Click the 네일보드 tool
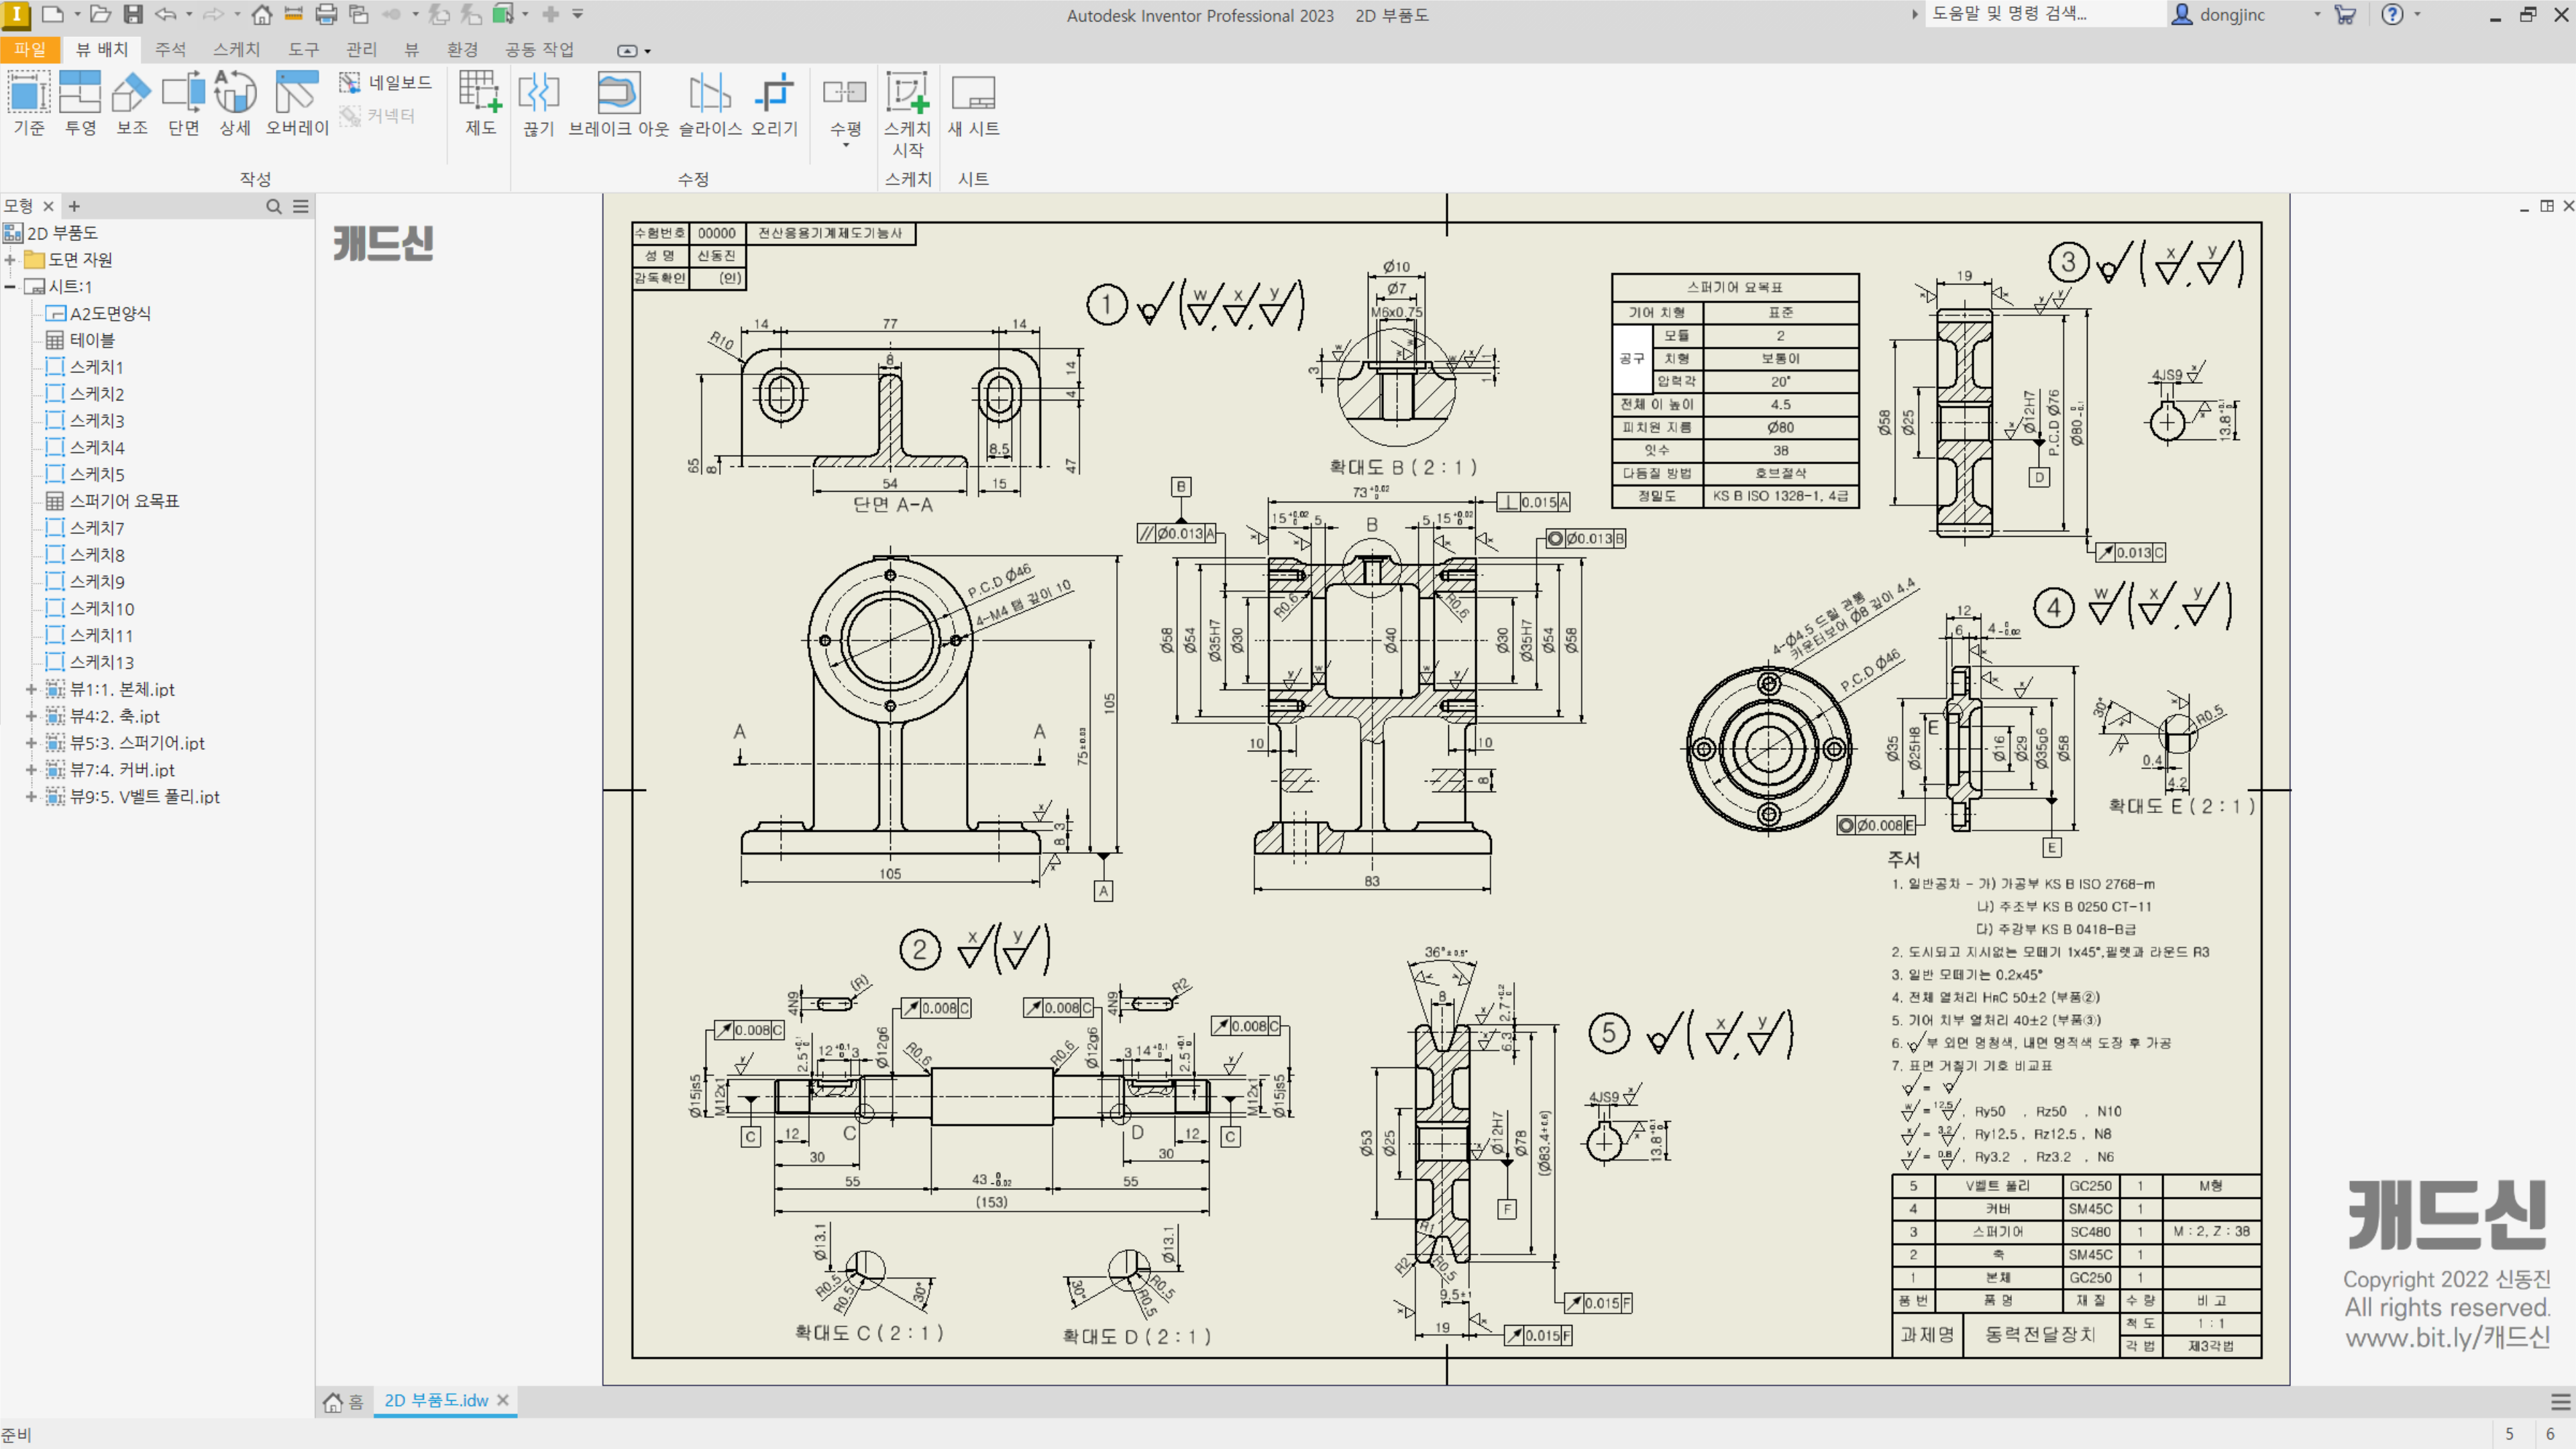Screen dimensions: 2576x1449 [385, 82]
